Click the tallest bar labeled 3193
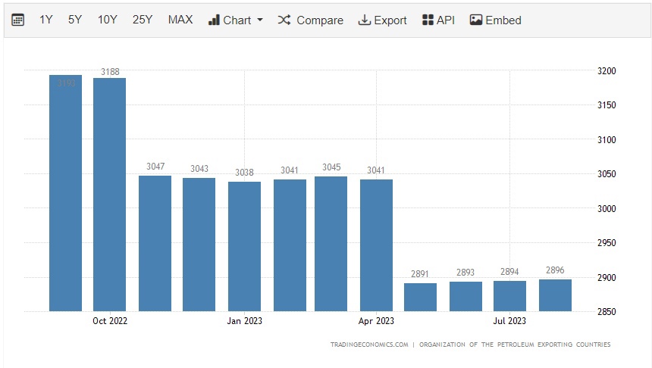652x368 pixels. tap(65, 193)
